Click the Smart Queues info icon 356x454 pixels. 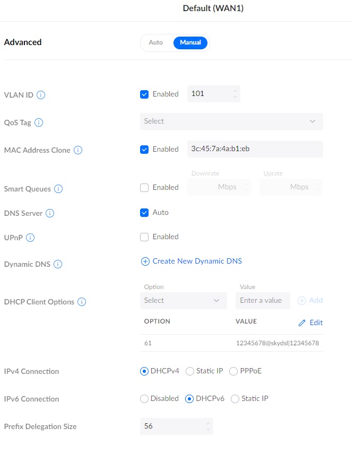(x=59, y=189)
